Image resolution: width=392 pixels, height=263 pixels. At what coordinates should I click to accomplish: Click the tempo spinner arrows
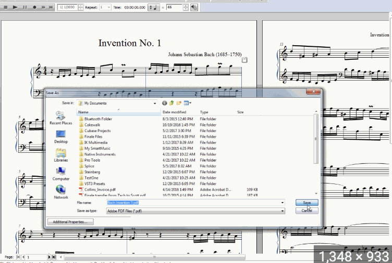pos(186,7)
